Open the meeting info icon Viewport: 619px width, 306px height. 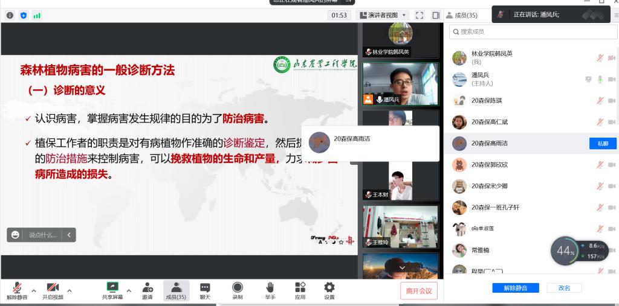pos(10,15)
